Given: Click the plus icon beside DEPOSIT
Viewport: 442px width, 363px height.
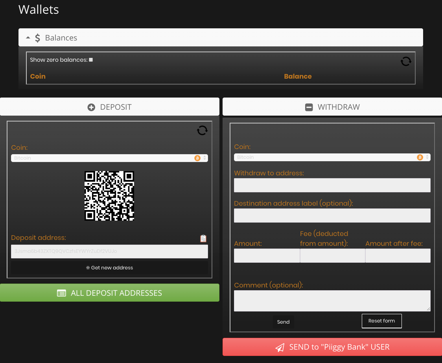Looking at the screenshot, I should [x=91, y=107].
